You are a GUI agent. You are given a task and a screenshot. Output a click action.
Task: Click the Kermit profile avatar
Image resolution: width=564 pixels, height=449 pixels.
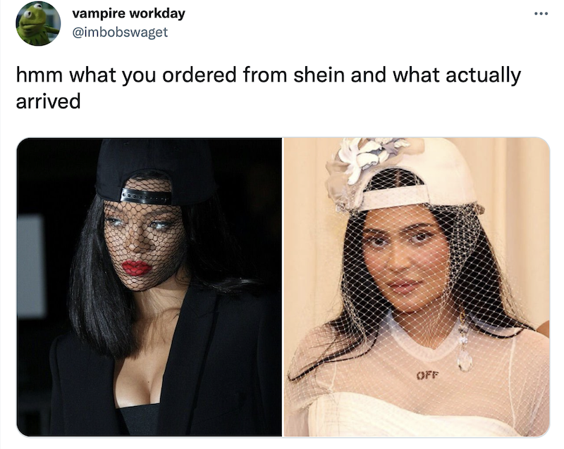pyautogui.click(x=38, y=23)
